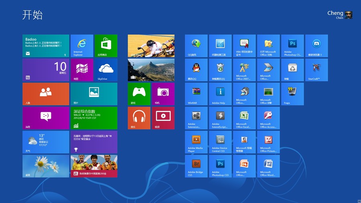Open the WinRAR tile
The image size is (361, 203).
click(x=196, y=94)
